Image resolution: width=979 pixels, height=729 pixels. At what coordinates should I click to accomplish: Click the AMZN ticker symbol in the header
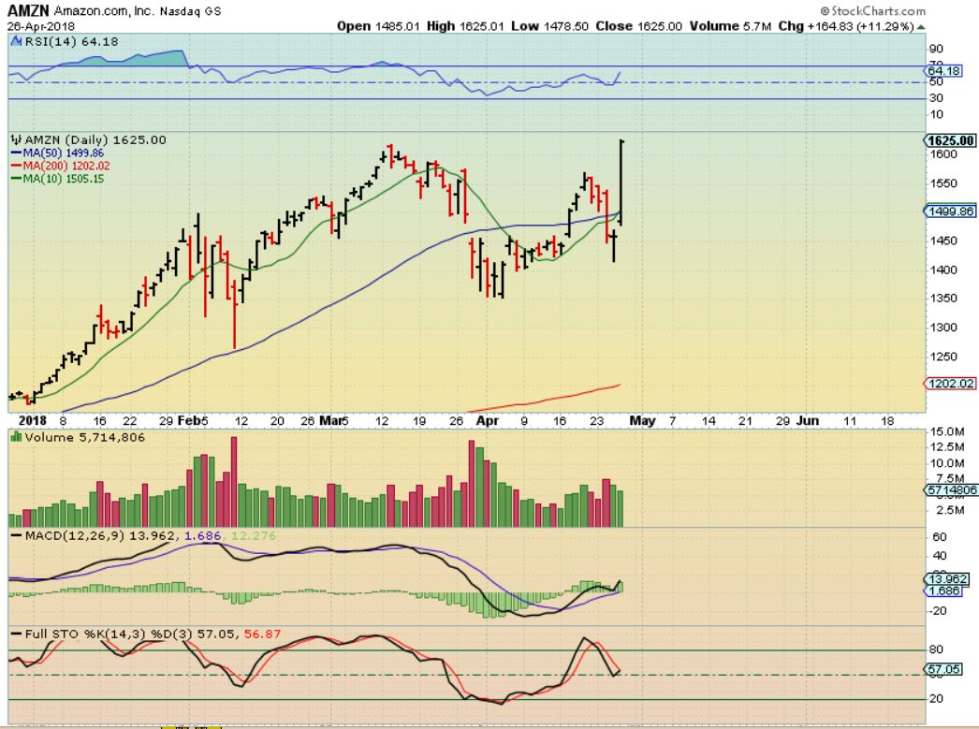(29, 10)
